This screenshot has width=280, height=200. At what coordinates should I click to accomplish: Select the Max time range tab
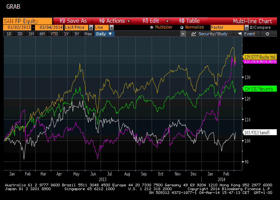tap(88, 34)
